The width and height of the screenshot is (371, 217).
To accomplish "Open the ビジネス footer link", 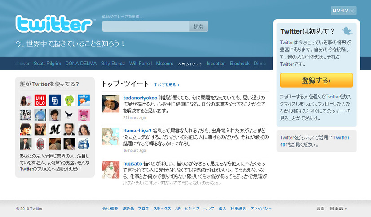I will click(x=192, y=208).
